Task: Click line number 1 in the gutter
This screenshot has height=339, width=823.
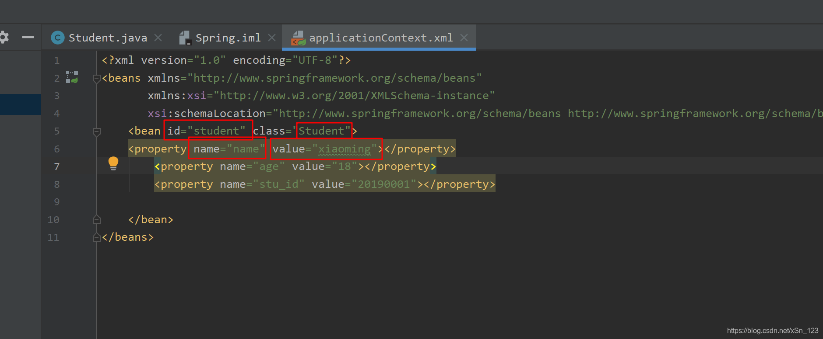Action: pyautogui.click(x=56, y=60)
